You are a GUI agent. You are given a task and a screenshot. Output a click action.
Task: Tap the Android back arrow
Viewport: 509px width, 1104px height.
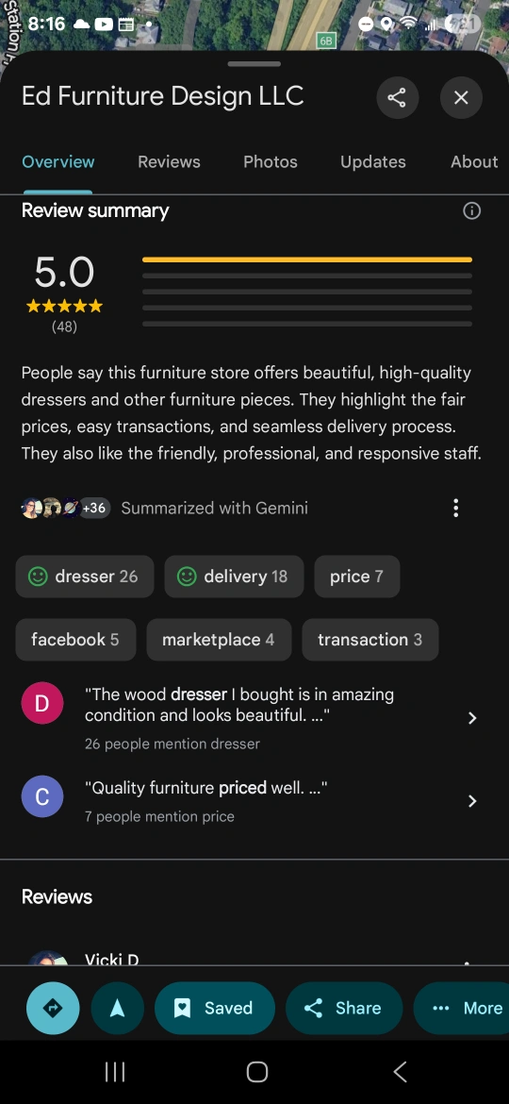point(400,1072)
